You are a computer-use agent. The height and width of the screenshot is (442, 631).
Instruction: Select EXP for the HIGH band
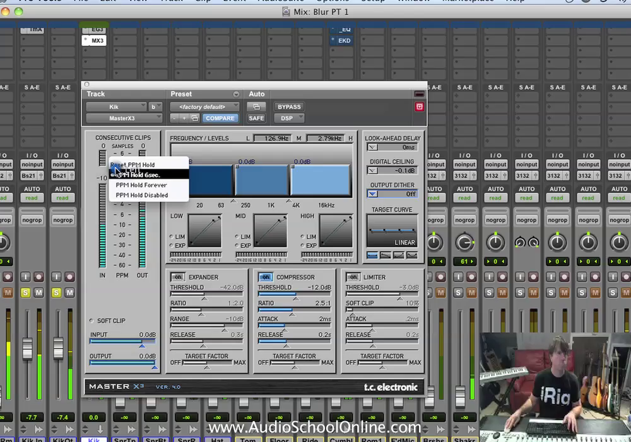point(303,246)
